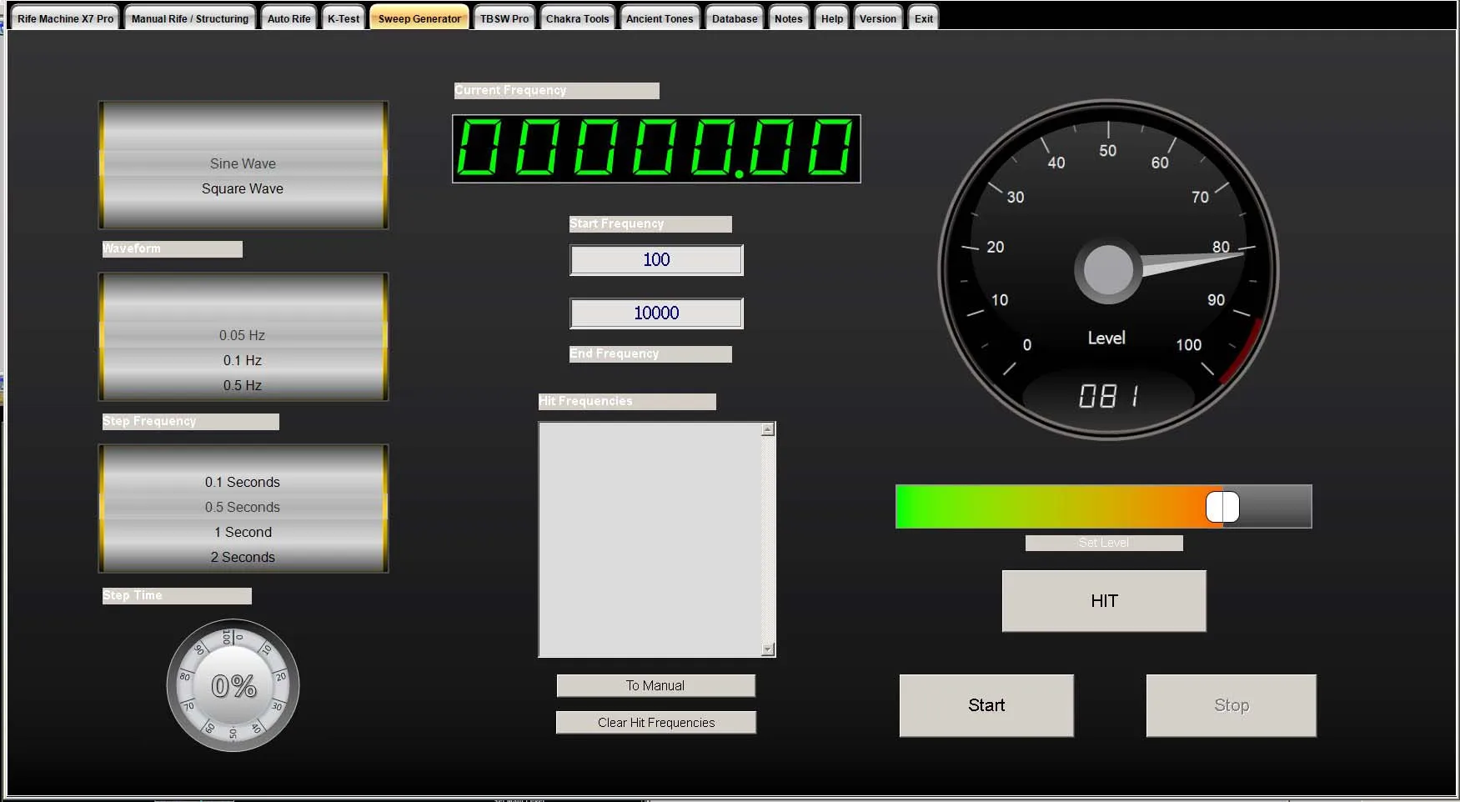Clear Hit Frequencies list
Screen dimensions: 1460x802
655,723
